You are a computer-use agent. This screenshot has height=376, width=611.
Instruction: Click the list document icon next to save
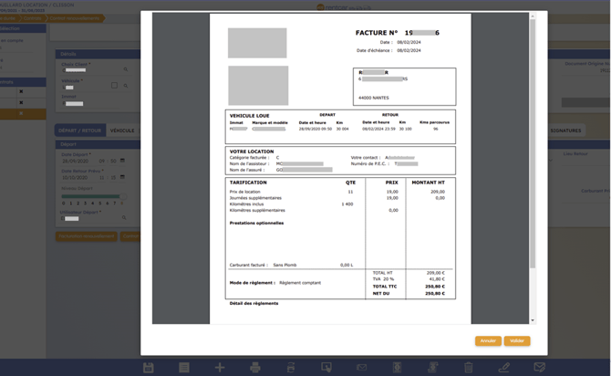(x=184, y=367)
